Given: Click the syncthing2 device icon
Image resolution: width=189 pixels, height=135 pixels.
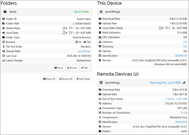Looking at the screenshot, I should (x=101, y=12).
